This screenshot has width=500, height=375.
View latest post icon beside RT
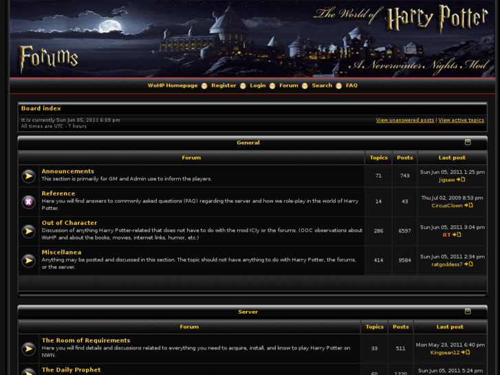[x=457, y=235]
